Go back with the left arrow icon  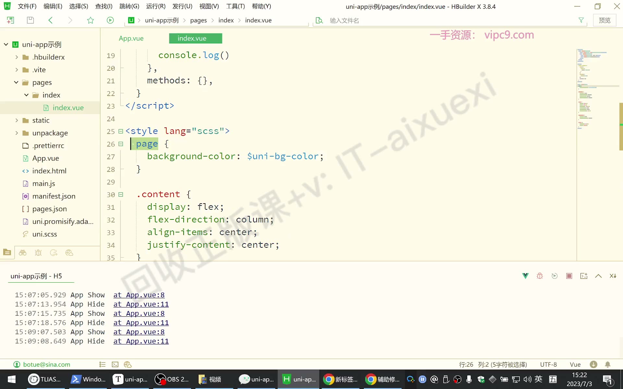(50, 20)
